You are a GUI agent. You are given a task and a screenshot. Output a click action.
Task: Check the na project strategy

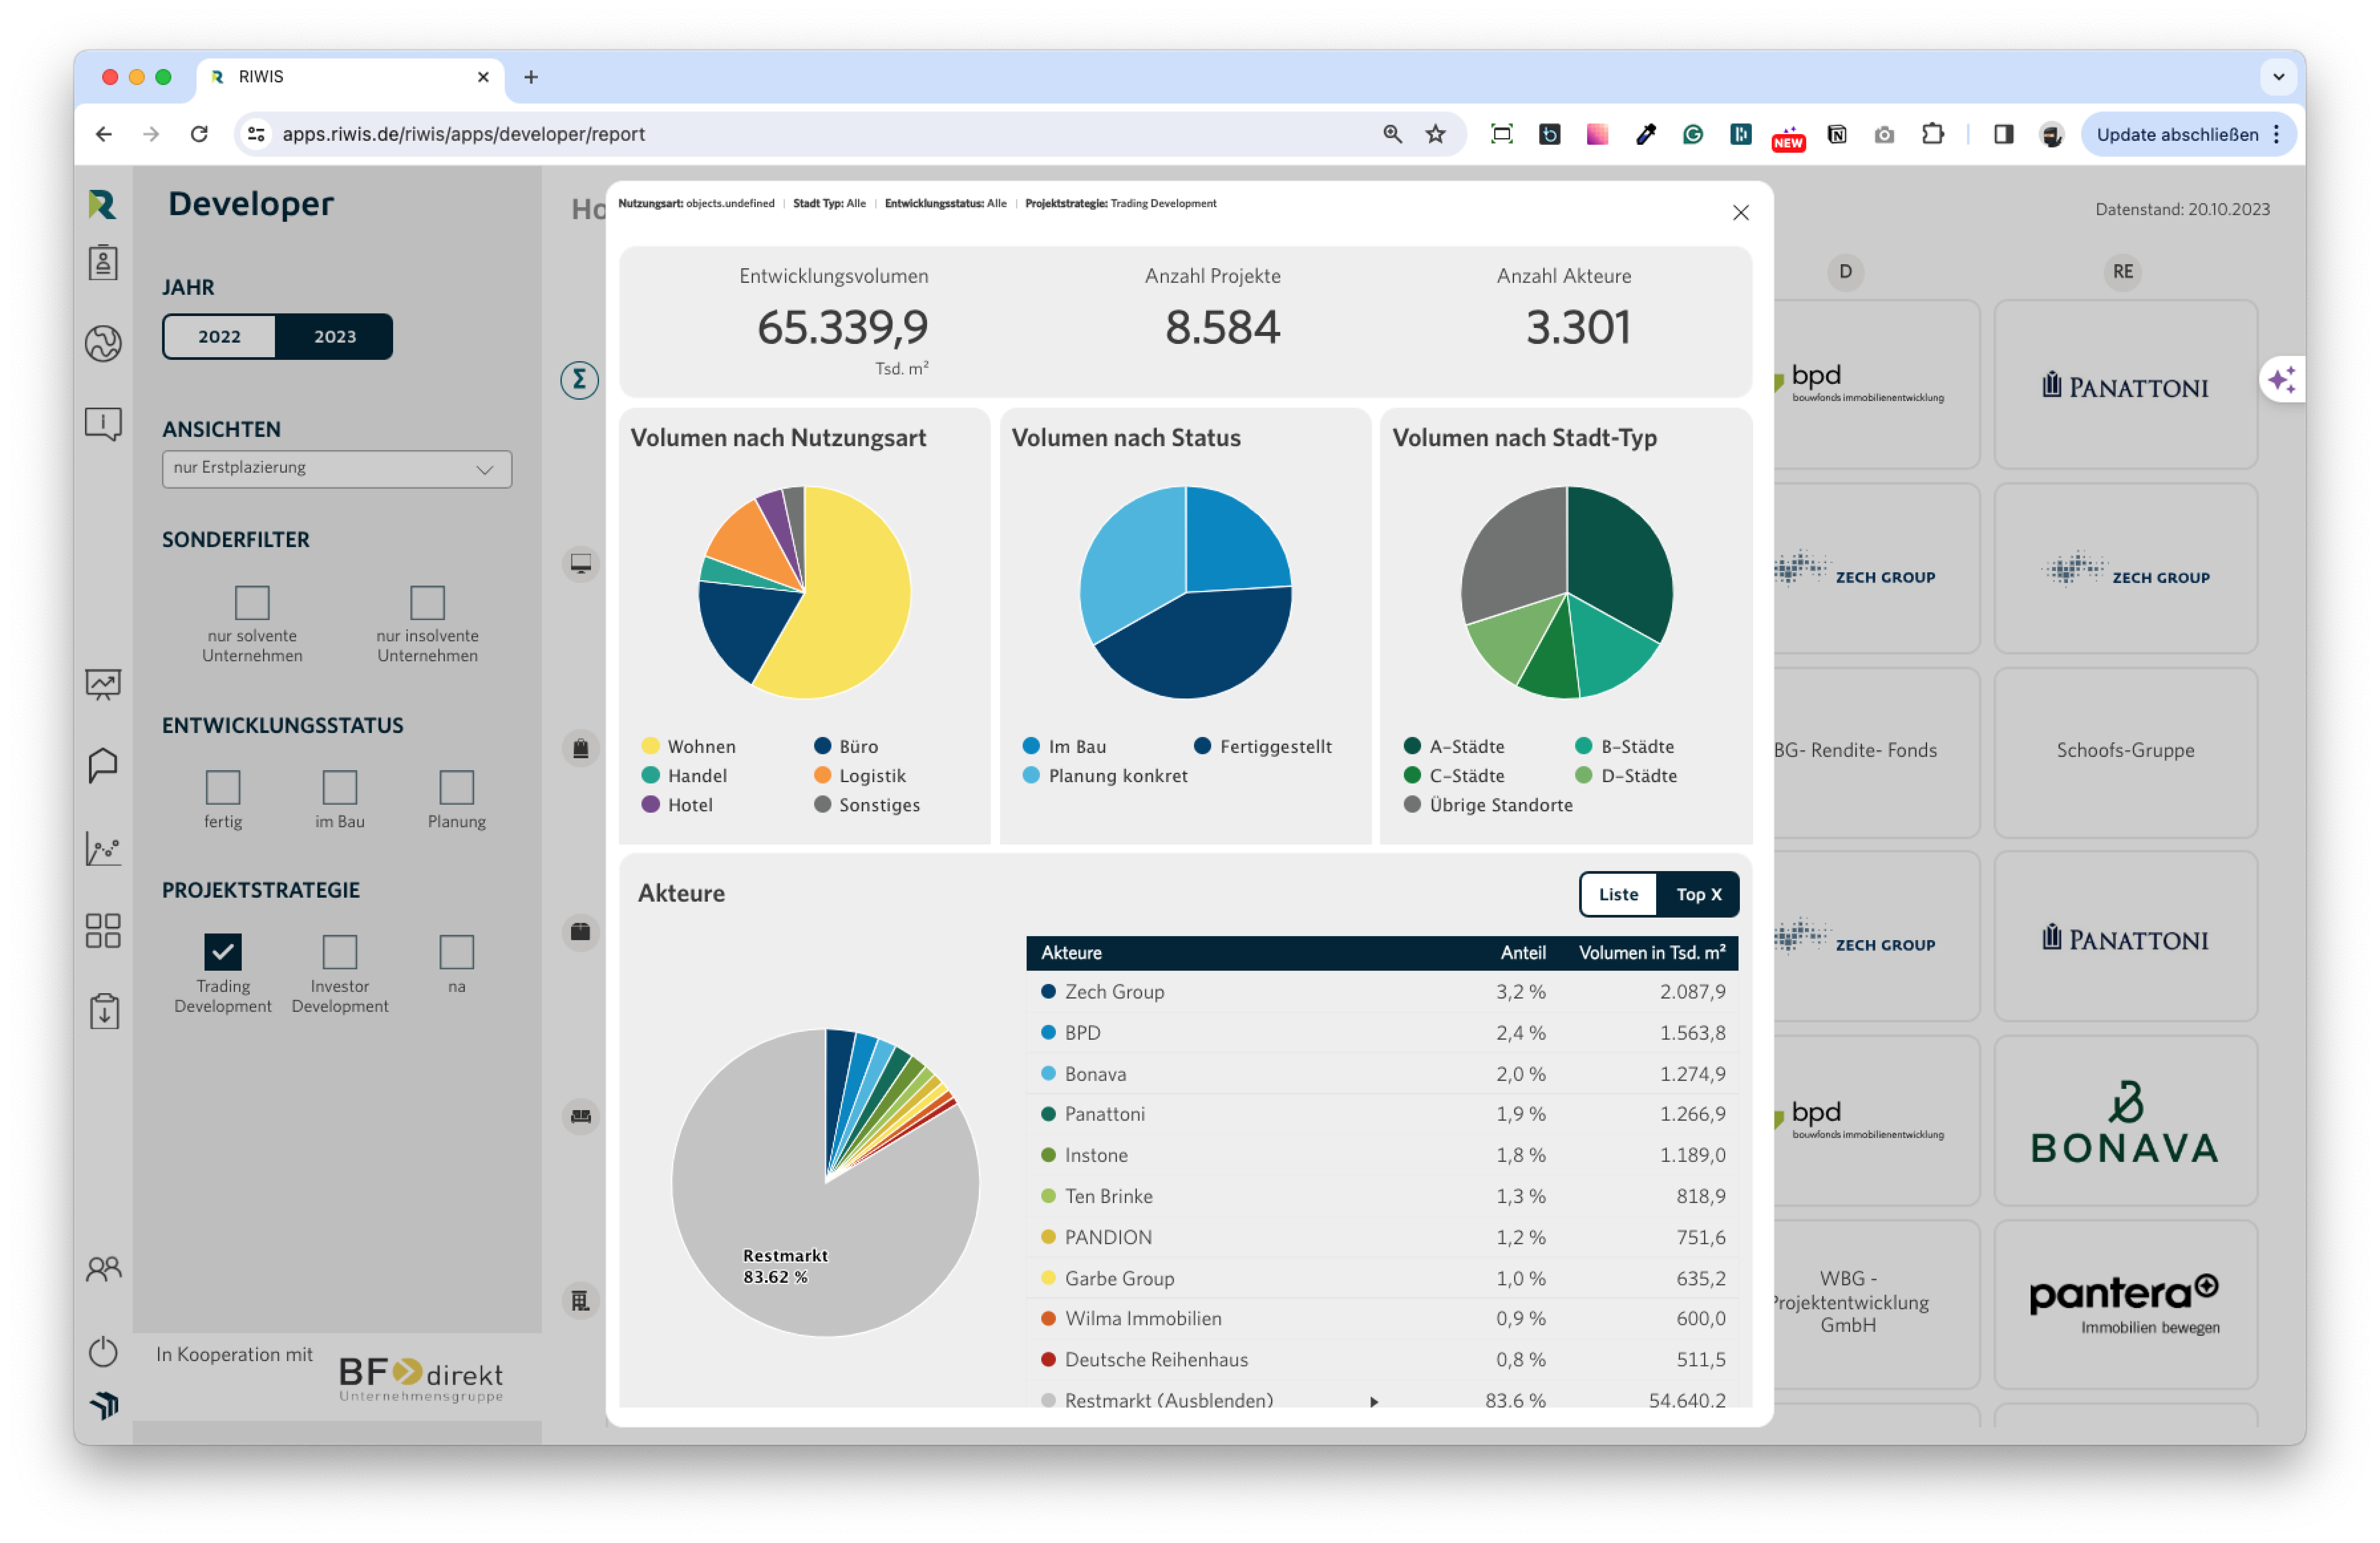click(457, 952)
